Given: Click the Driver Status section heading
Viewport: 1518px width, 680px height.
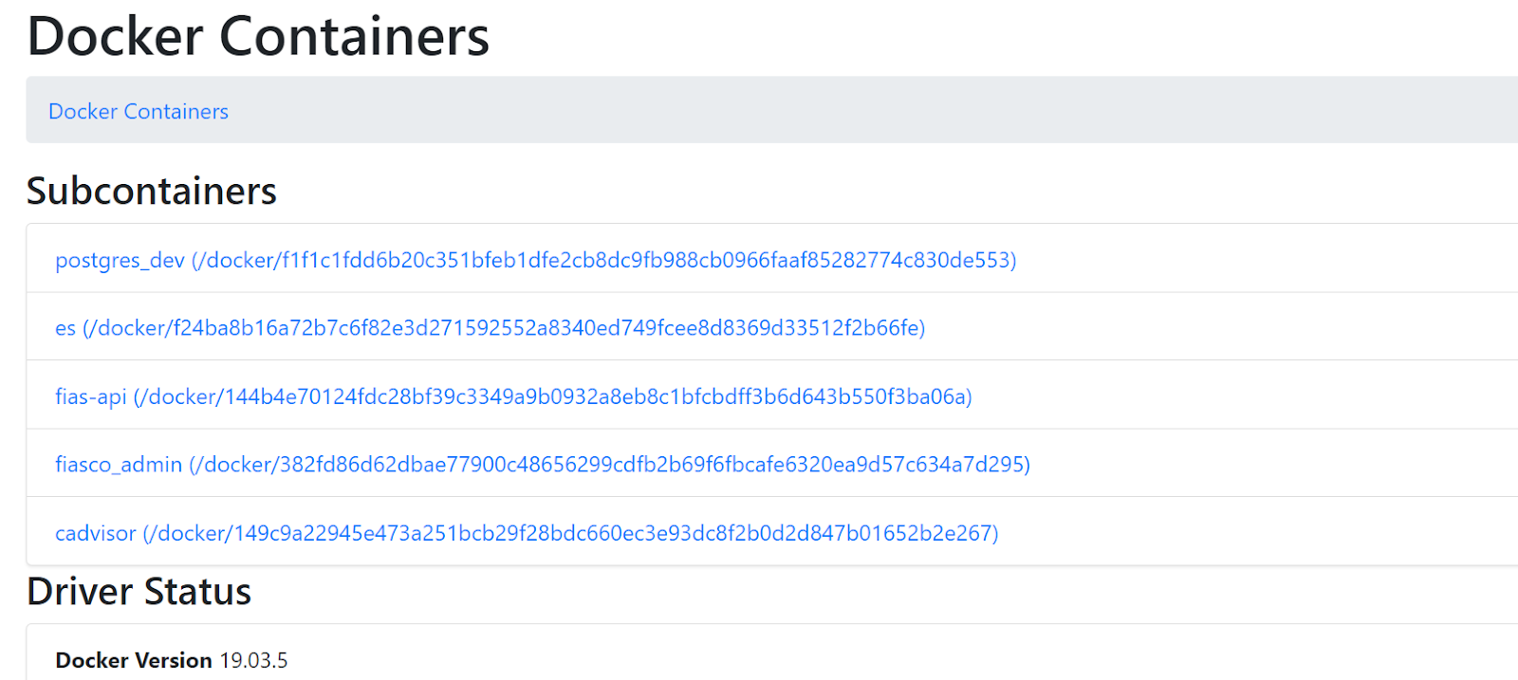Looking at the screenshot, I should 139,592.
